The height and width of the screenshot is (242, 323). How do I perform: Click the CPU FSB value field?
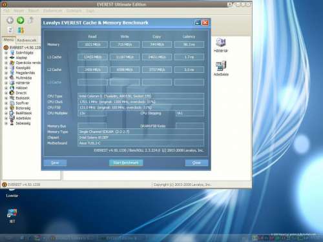click(x=141, y=107)
